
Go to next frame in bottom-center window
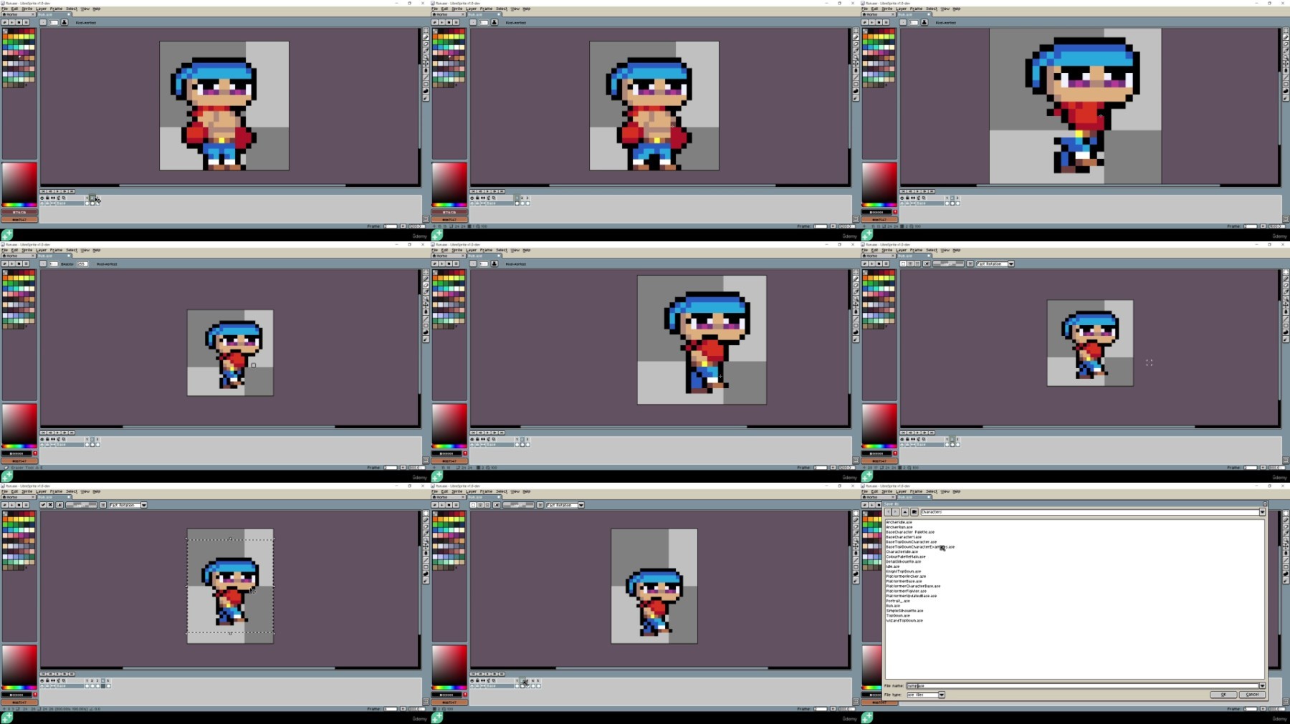[x=494, y=674]
